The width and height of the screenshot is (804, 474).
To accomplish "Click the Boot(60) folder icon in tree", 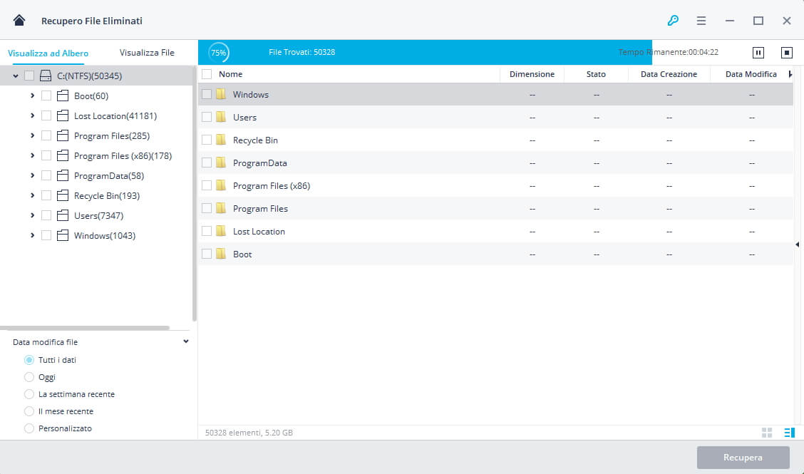I will (x=63, y=96).
